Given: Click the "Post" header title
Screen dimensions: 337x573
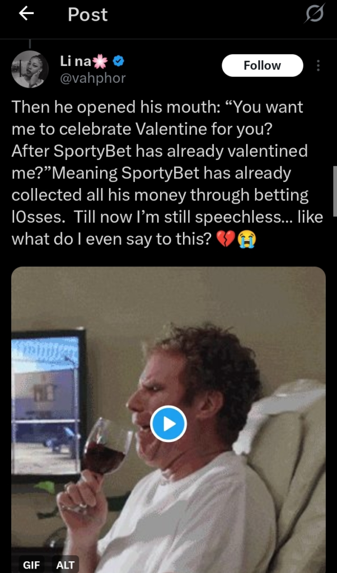Looking at the screenshot, I should coord(88,15).
